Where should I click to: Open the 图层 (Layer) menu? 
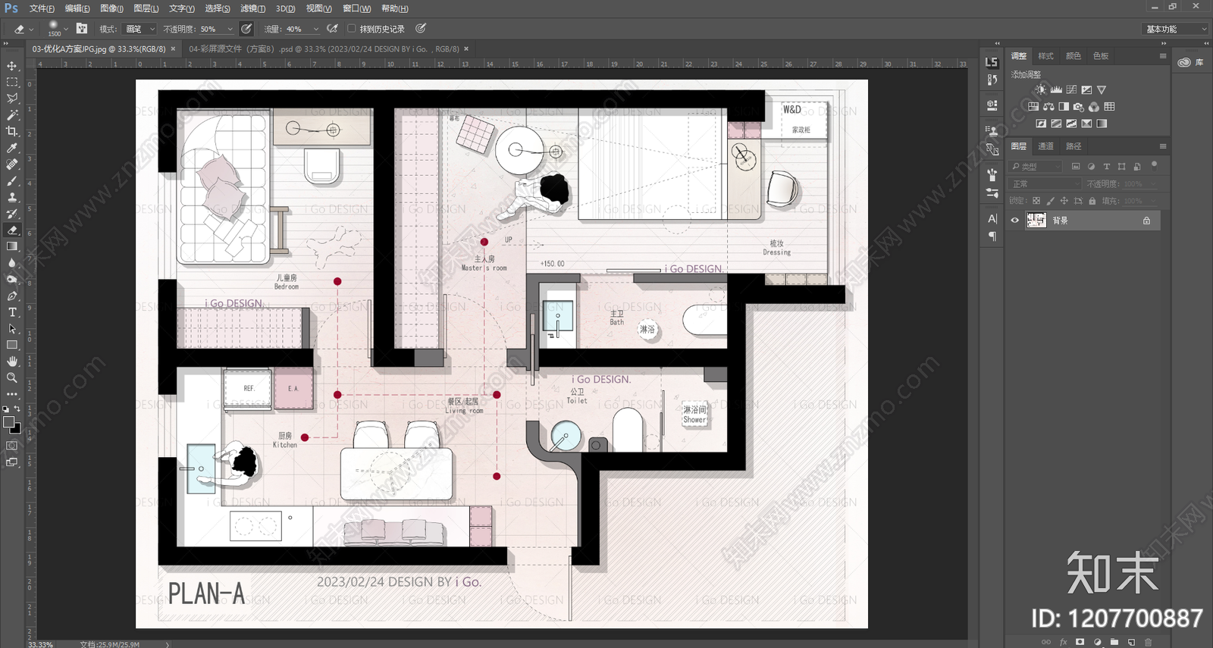pos(146,8)
